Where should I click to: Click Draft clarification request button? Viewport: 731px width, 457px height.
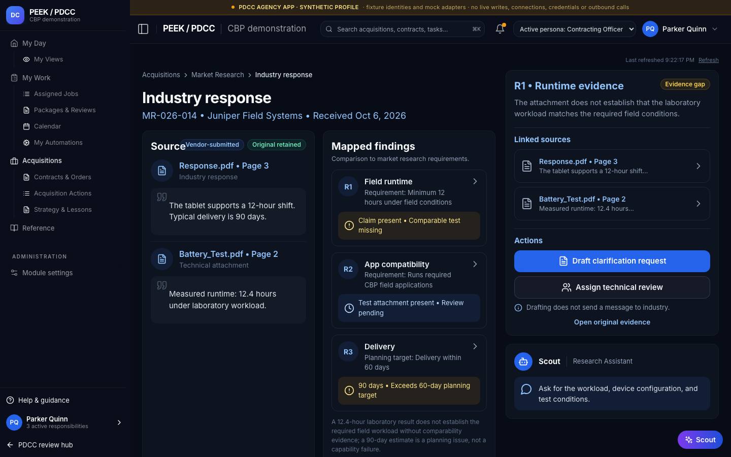(x=612, y=261)
